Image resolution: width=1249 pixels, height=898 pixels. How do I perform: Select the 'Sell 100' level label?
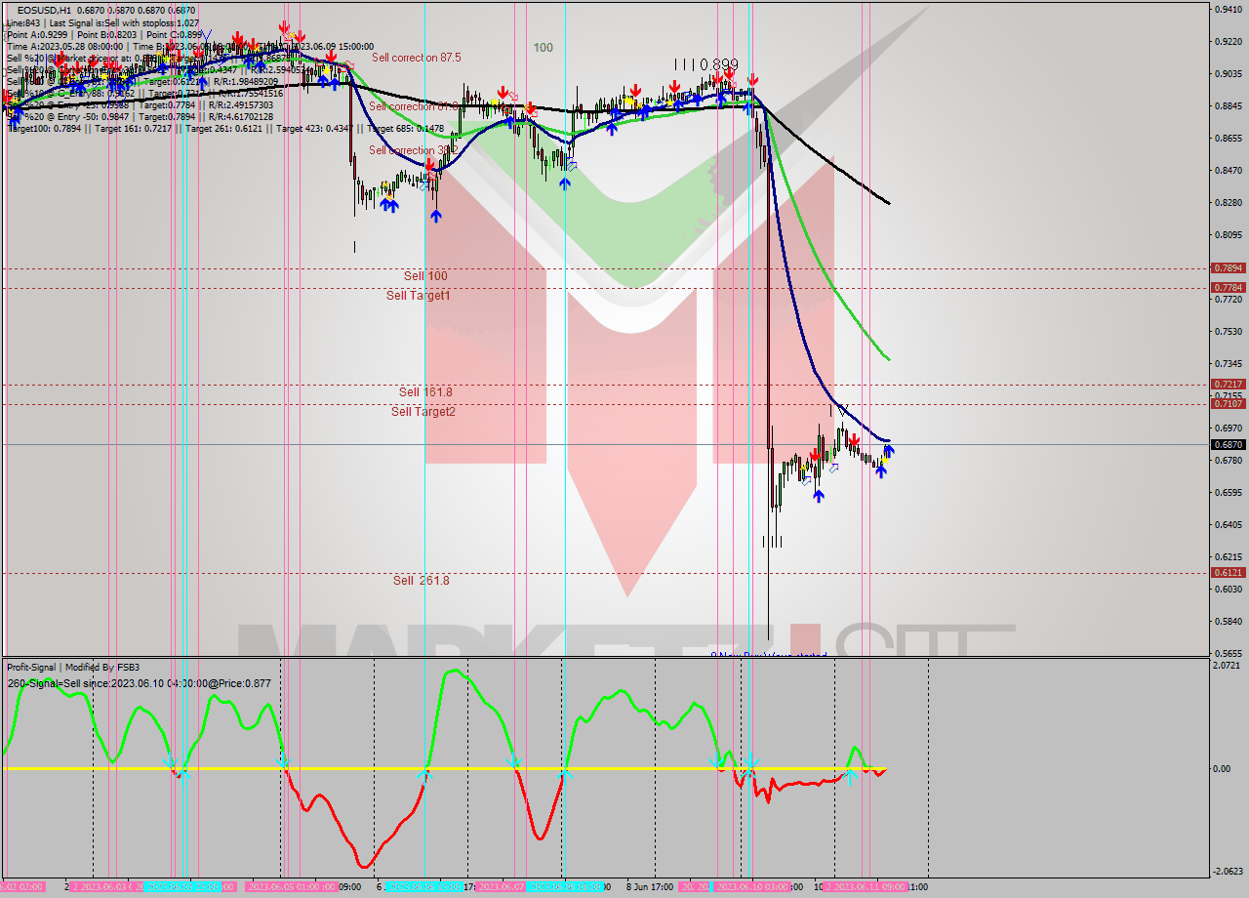point(425,276)
